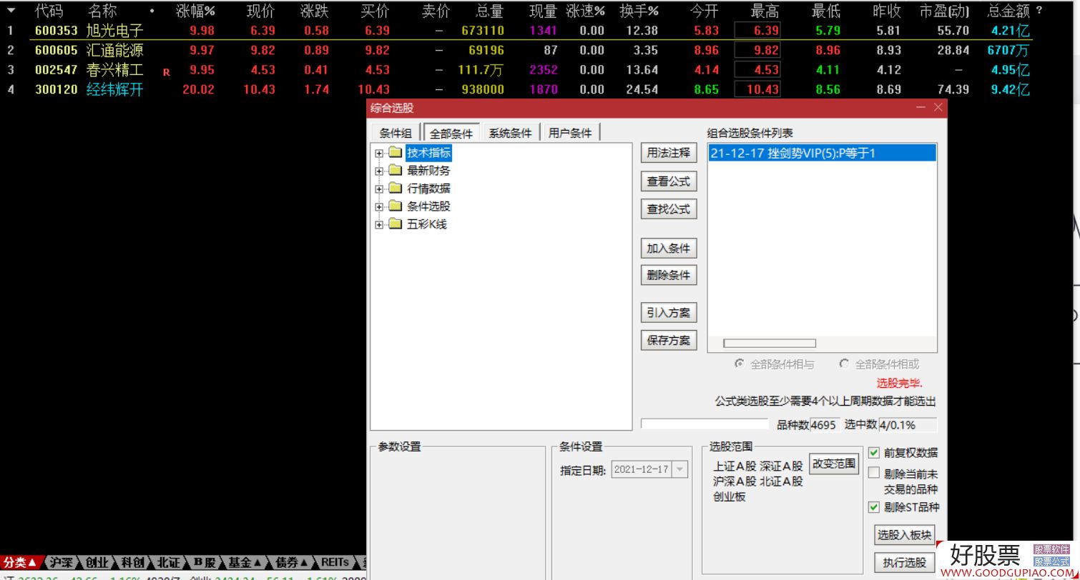This screenshot has height=580, width=1080.
Task: Click the 品种数 field showing 4695
Action: coord(824,425)
